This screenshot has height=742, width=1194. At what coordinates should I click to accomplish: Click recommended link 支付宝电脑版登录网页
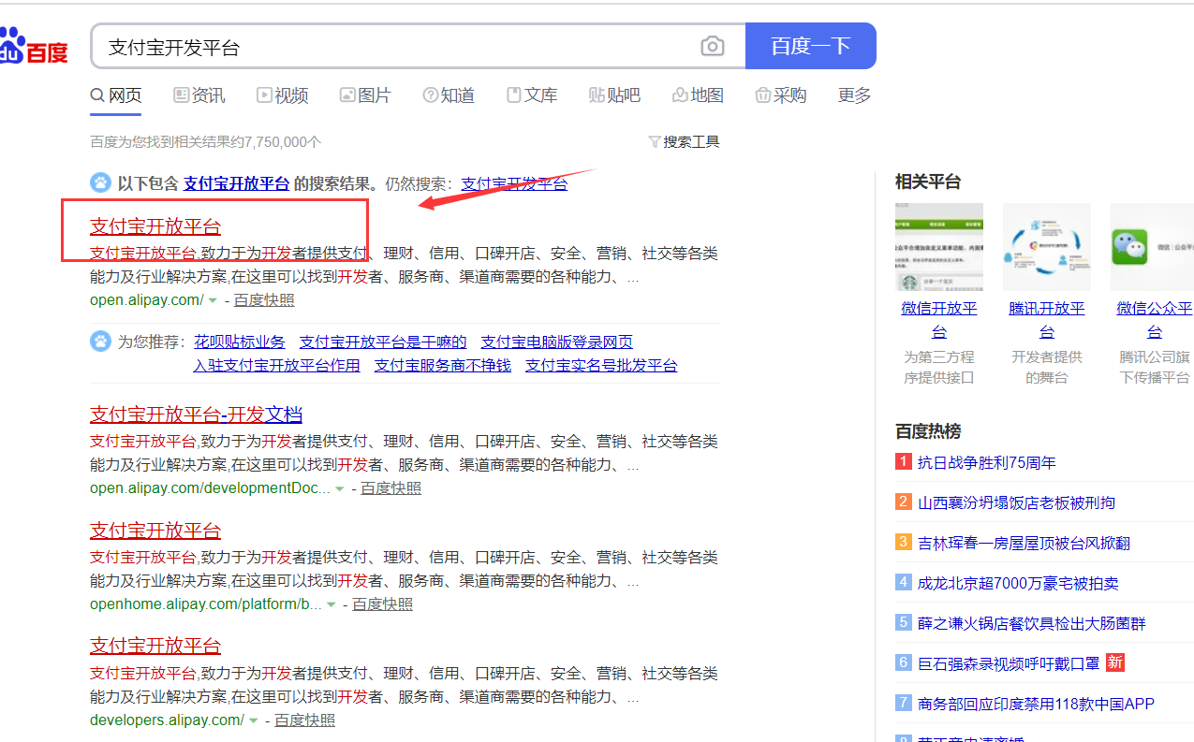tap(556, 342)
